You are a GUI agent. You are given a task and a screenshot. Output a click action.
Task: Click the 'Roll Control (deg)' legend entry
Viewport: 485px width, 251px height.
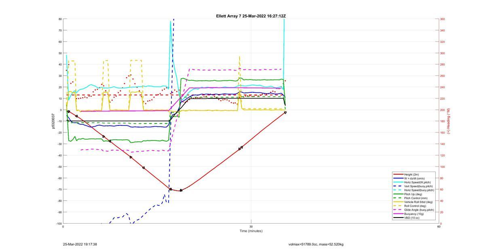[x=414, y=206]
